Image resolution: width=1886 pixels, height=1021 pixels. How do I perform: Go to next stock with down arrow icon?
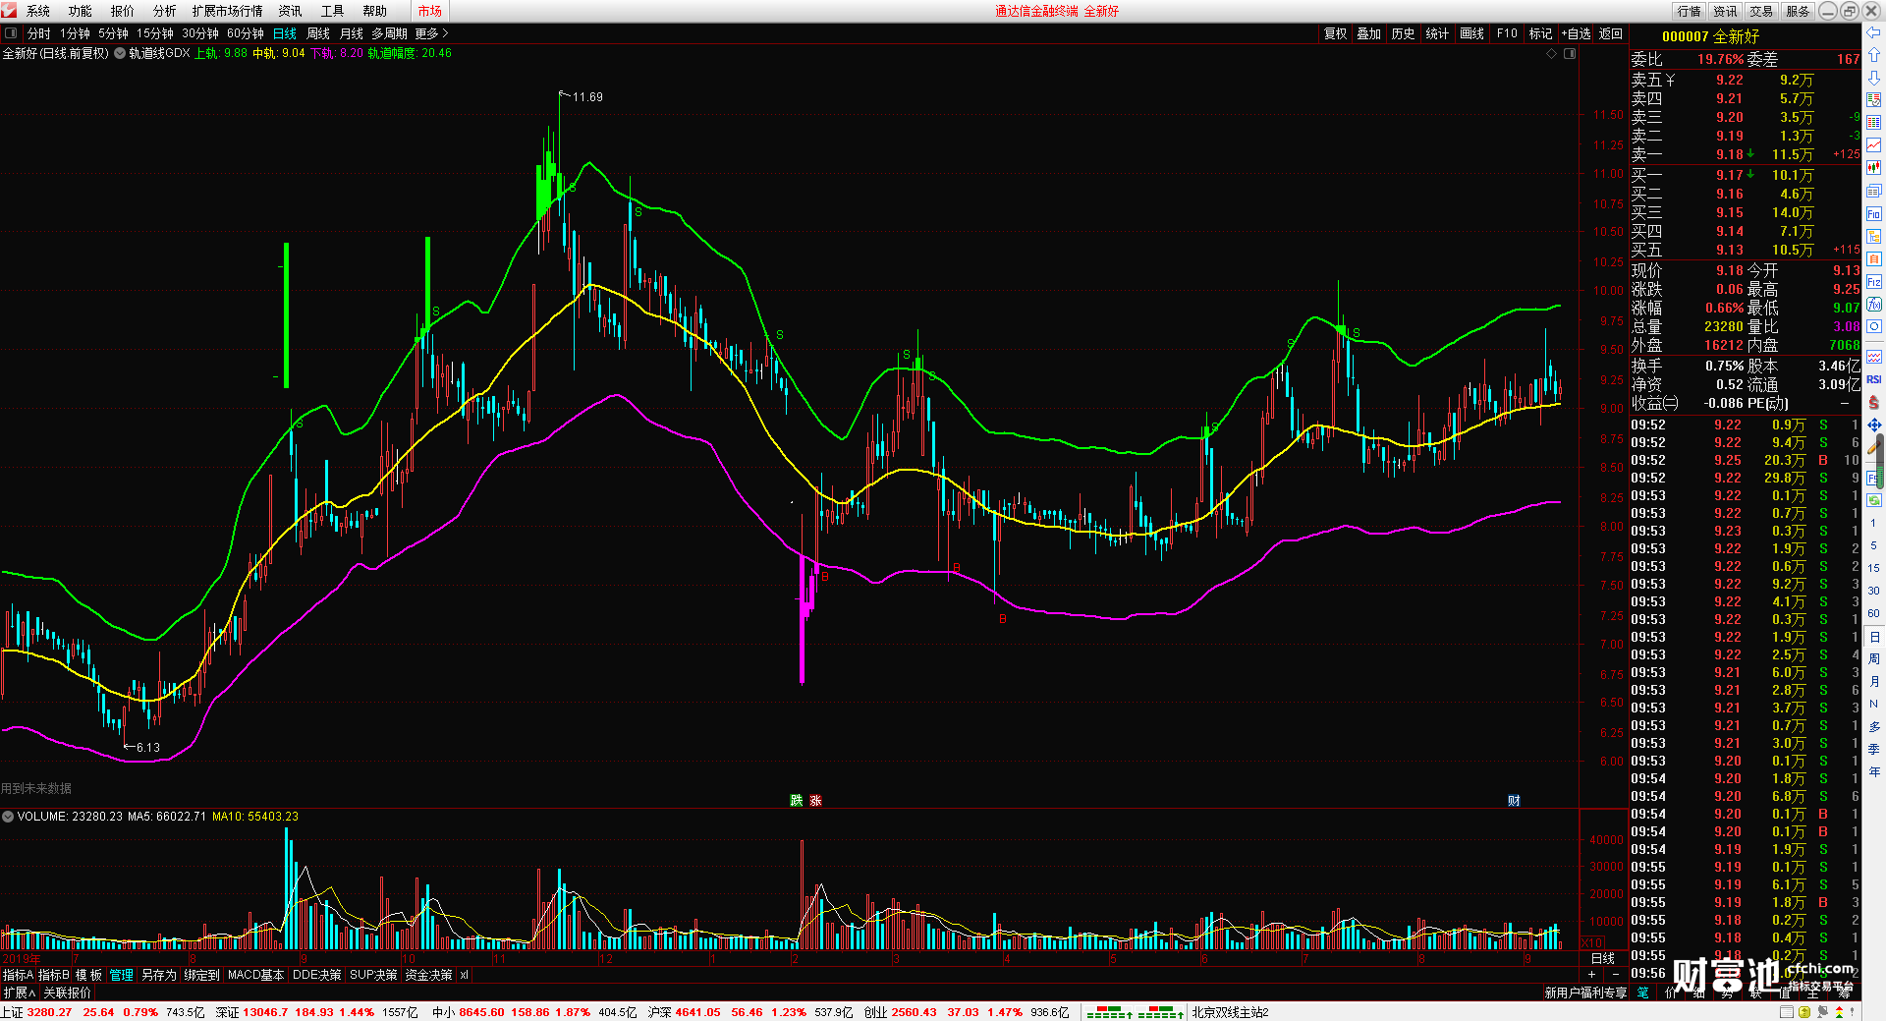pyautogui.click(x=1874, y=77)
